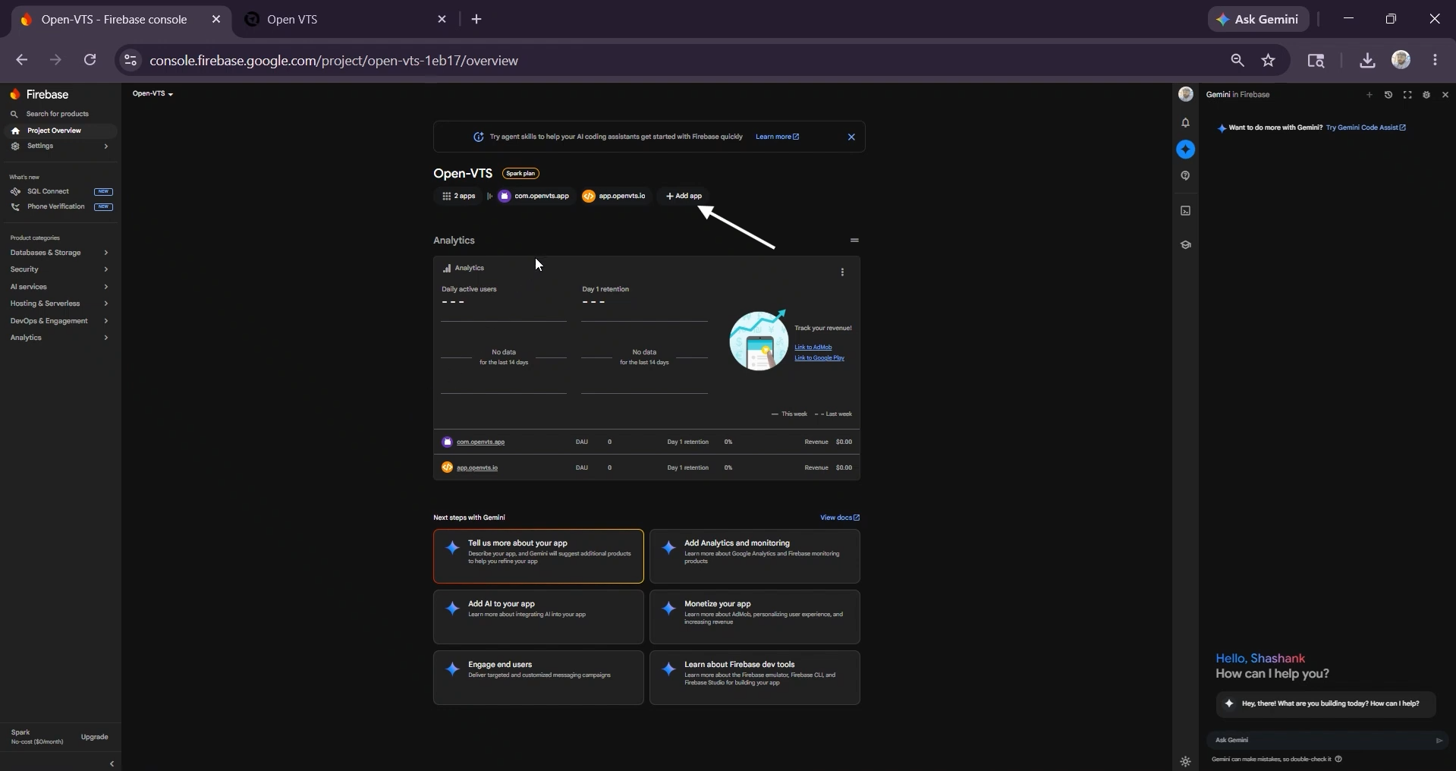Open the app.openvts.io link in the analytics table
The image size is (1456, 771).
477,467
